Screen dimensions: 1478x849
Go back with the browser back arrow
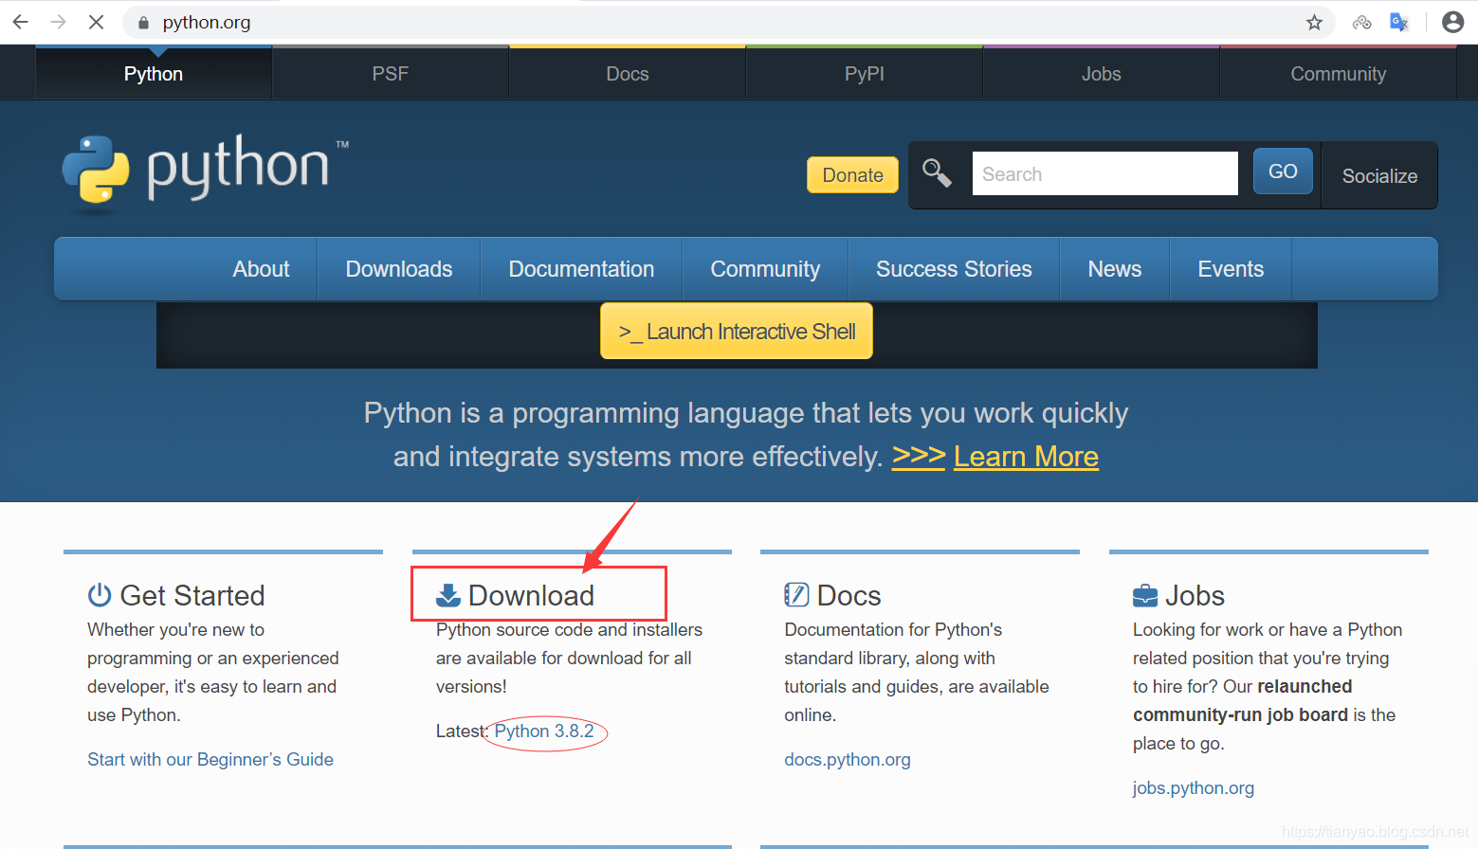pos(21,22)
